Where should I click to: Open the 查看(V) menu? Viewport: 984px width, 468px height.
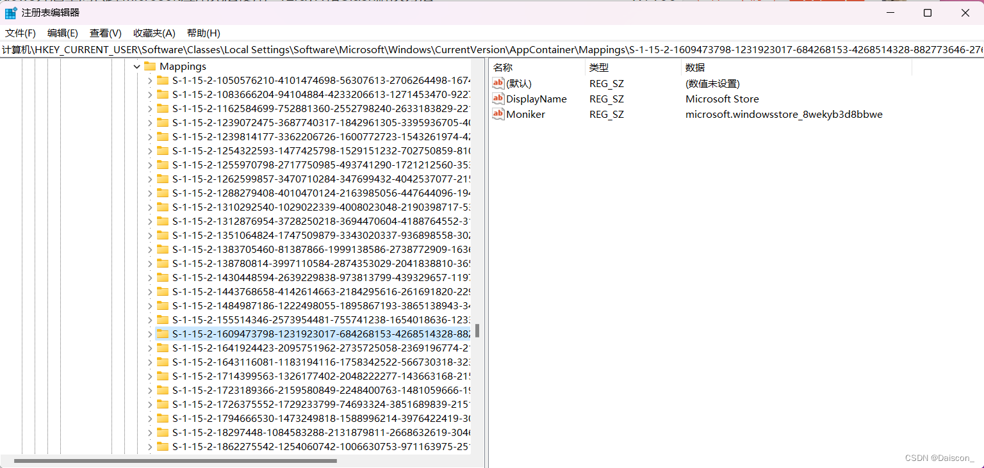click(x=105, y=33)
